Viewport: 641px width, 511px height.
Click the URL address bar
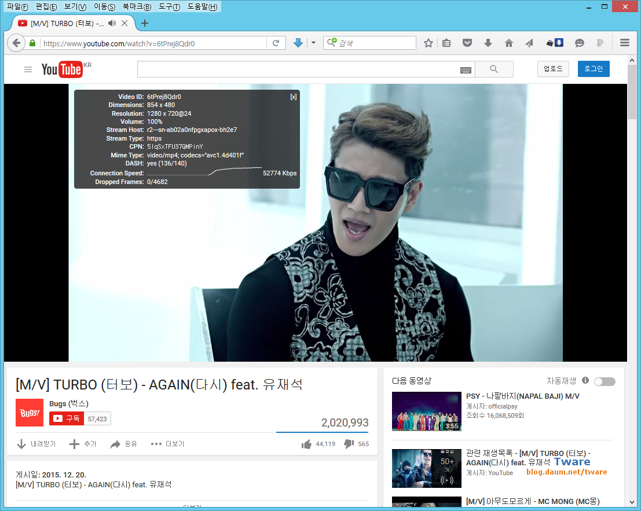coord(153,43)
